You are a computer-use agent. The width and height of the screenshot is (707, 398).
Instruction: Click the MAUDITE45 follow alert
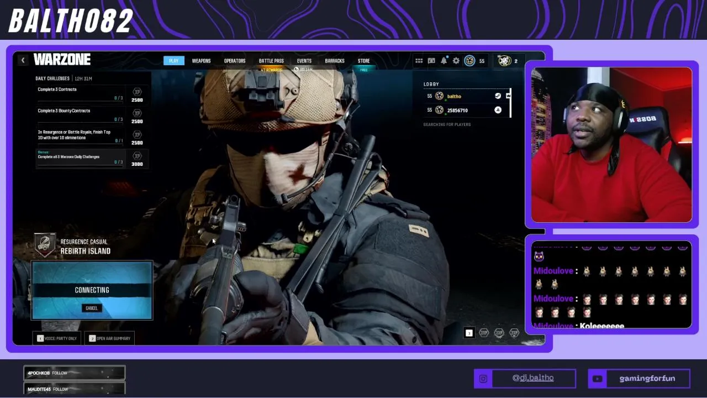(74, 389)
